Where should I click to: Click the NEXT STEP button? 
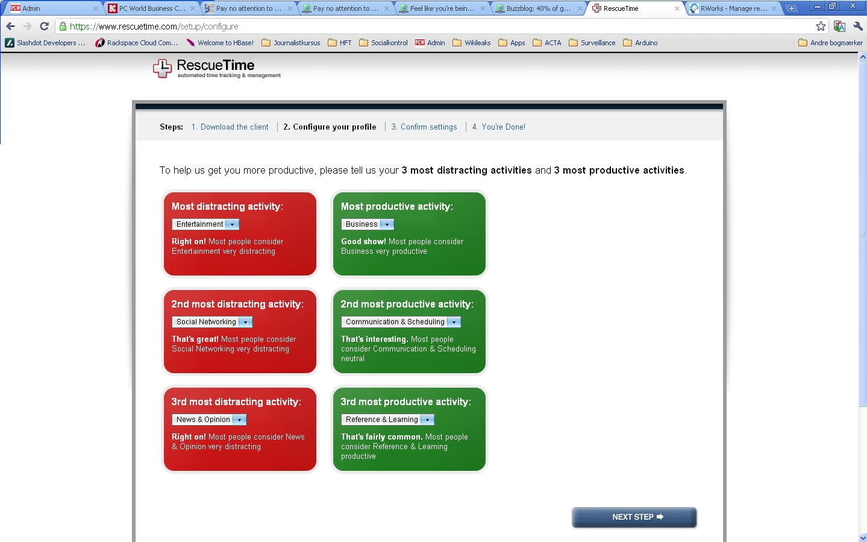[634, 517]
